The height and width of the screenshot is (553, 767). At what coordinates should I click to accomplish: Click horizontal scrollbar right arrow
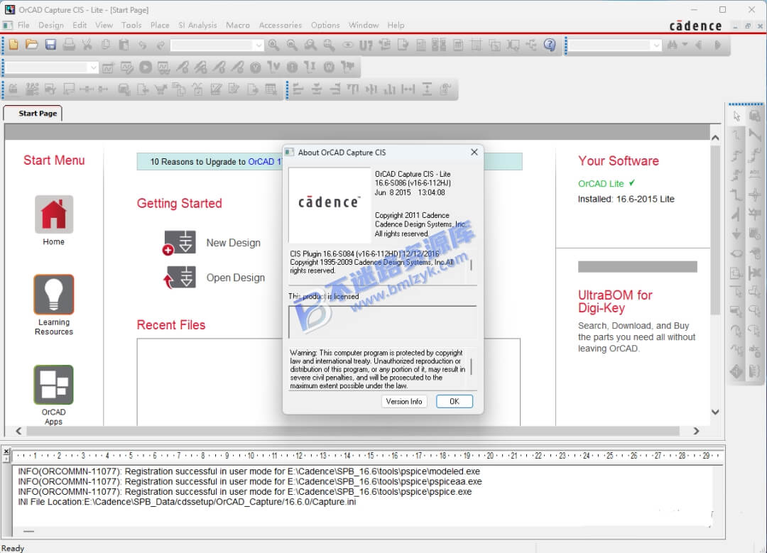tap(696, 431)
